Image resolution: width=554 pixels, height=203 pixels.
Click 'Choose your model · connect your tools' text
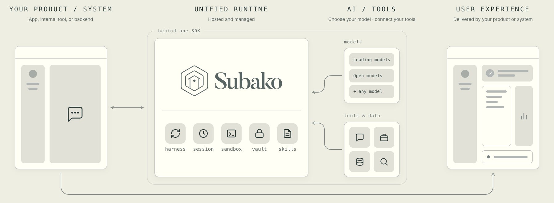(371, 19)
